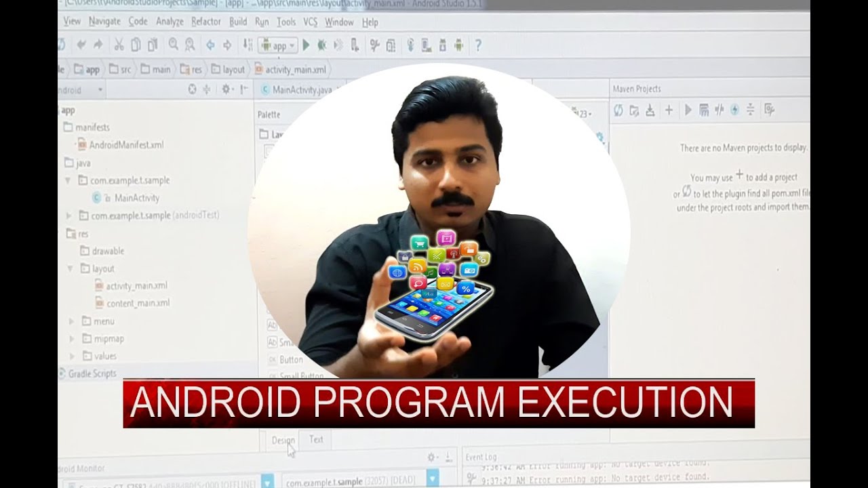Viewport: 868px width, 488px height.
Task: Expand the mipmap folder in tree
Action: click(x=73, y=338)
